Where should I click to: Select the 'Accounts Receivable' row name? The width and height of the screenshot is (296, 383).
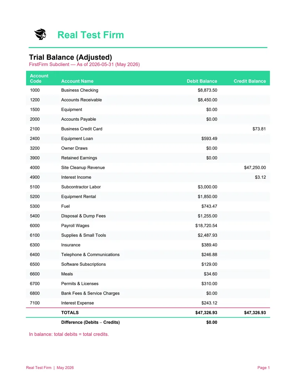pos(81,100)
